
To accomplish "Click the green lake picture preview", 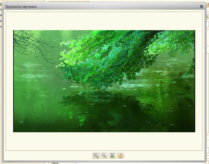I will 104,81.
